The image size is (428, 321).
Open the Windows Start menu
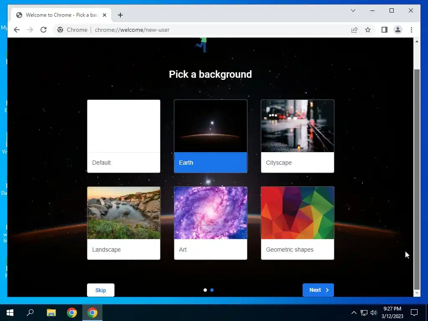(10, 313)
